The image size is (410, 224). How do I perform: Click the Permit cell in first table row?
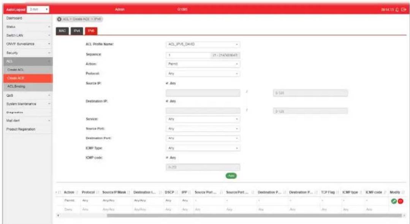pos(69,200)
